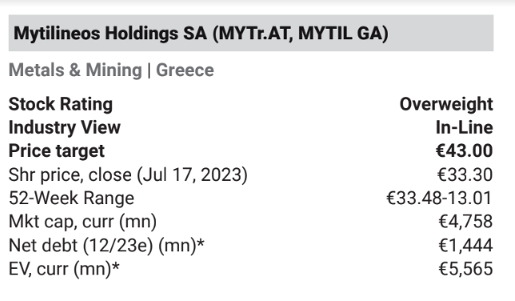The height and width of the screenshot is (301, 515).
Task: Select the €5,565 enterprise value figure
Action: [x=465, y=269]
